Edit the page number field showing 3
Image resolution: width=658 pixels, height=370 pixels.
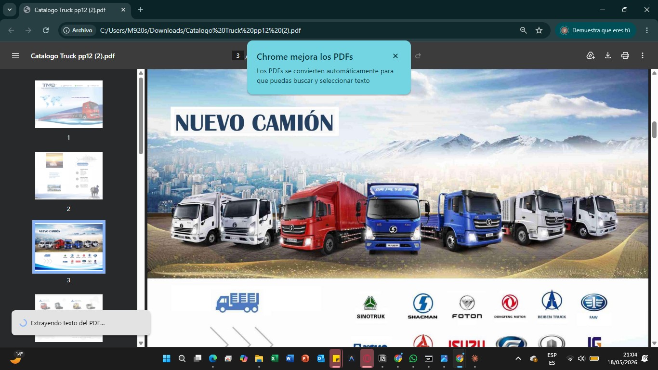(237, 55)
